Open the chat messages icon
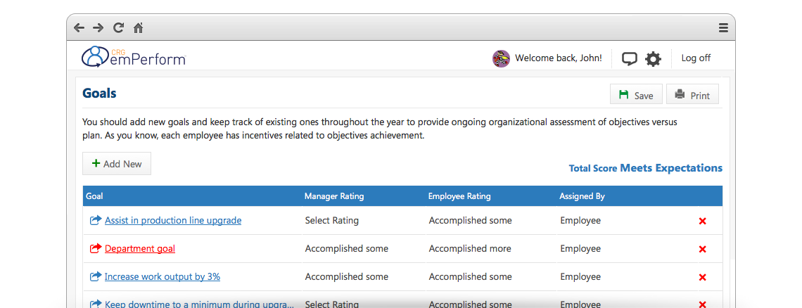Viewport: 802px width, 308px height. coord(630,58)
